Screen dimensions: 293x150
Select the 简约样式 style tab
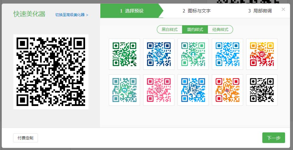click(x=195, y=29)
